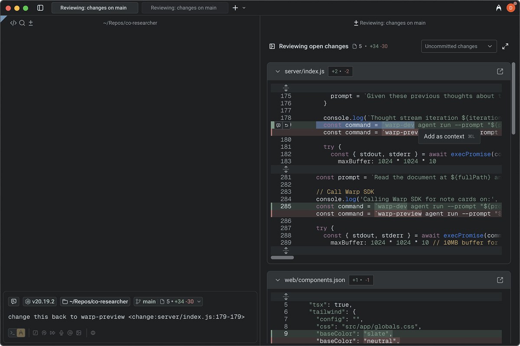Click the add comment icon on line 179
The height and width of the screenshot is (346, 520).
[x=279, y=125]
